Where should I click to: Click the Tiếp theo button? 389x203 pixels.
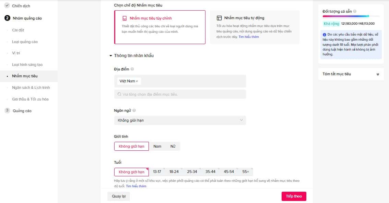[x=294, y=196]
